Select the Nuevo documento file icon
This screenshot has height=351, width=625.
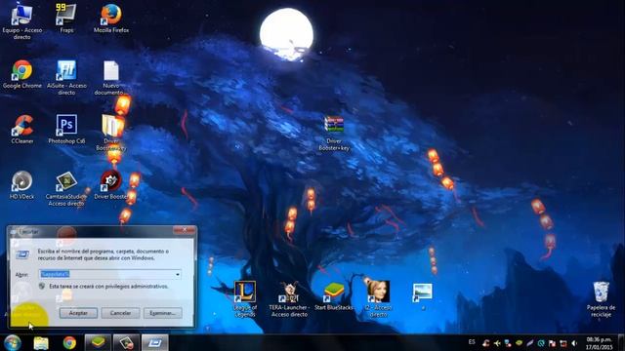pyautogui.click(x=111, y=78)
